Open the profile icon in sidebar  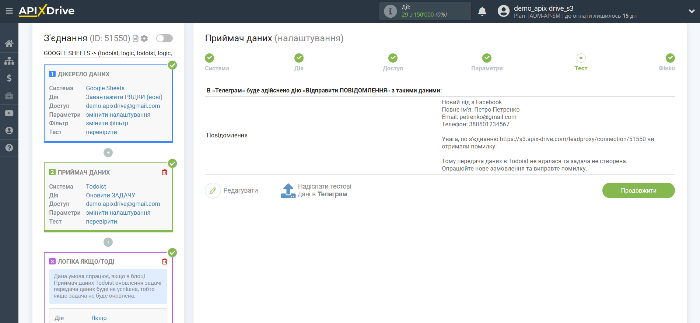pyautogui.click(x=9, y=130)
